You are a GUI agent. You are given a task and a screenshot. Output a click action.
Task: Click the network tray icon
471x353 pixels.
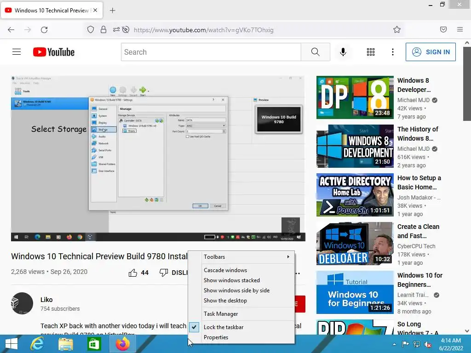coord(417,344)
